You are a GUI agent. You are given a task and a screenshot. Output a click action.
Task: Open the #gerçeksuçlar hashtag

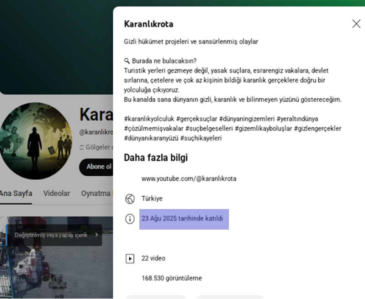click(x=196, y=119)
